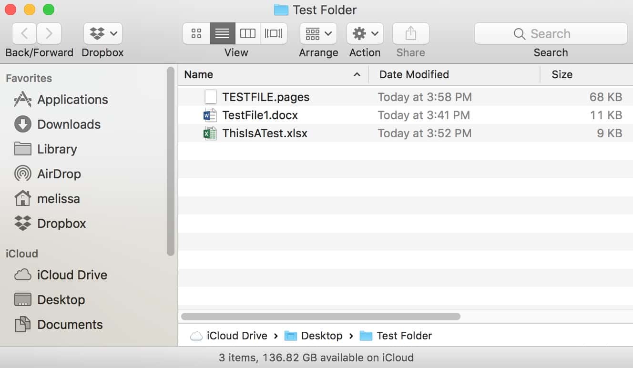Image resolution: width=633 pixels, height=368 pixels.
Task: Open iCloud Drive from the sidebar
Action: [71, 275]
